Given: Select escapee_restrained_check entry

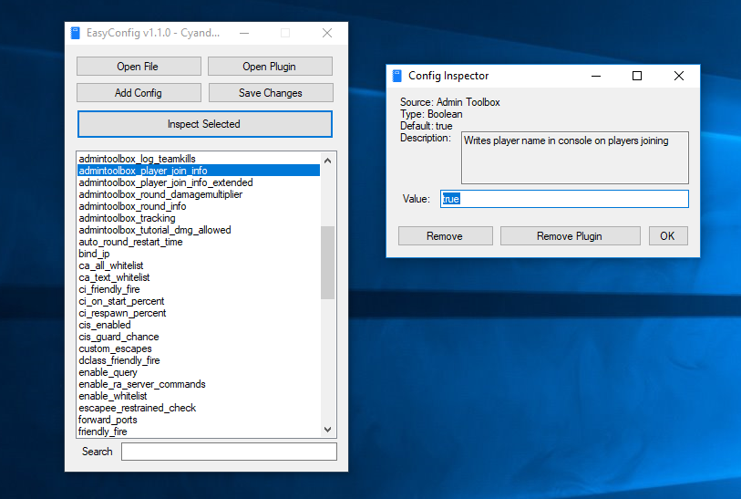Looking at the screenshot, I should click(199, 407).
